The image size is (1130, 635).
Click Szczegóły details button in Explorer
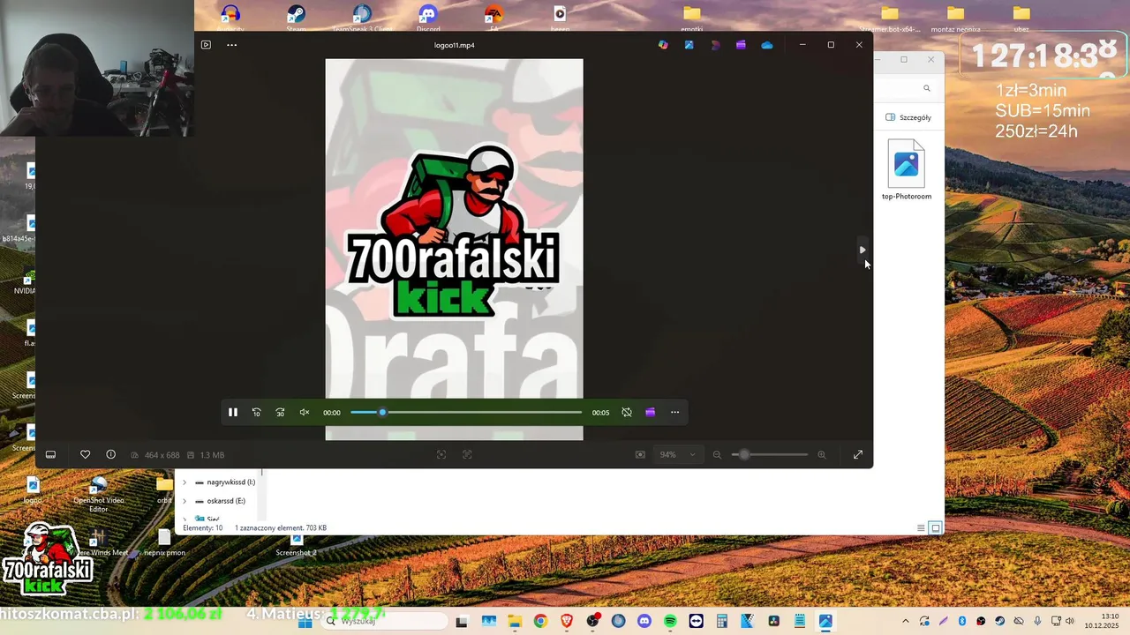pos(908,117)
